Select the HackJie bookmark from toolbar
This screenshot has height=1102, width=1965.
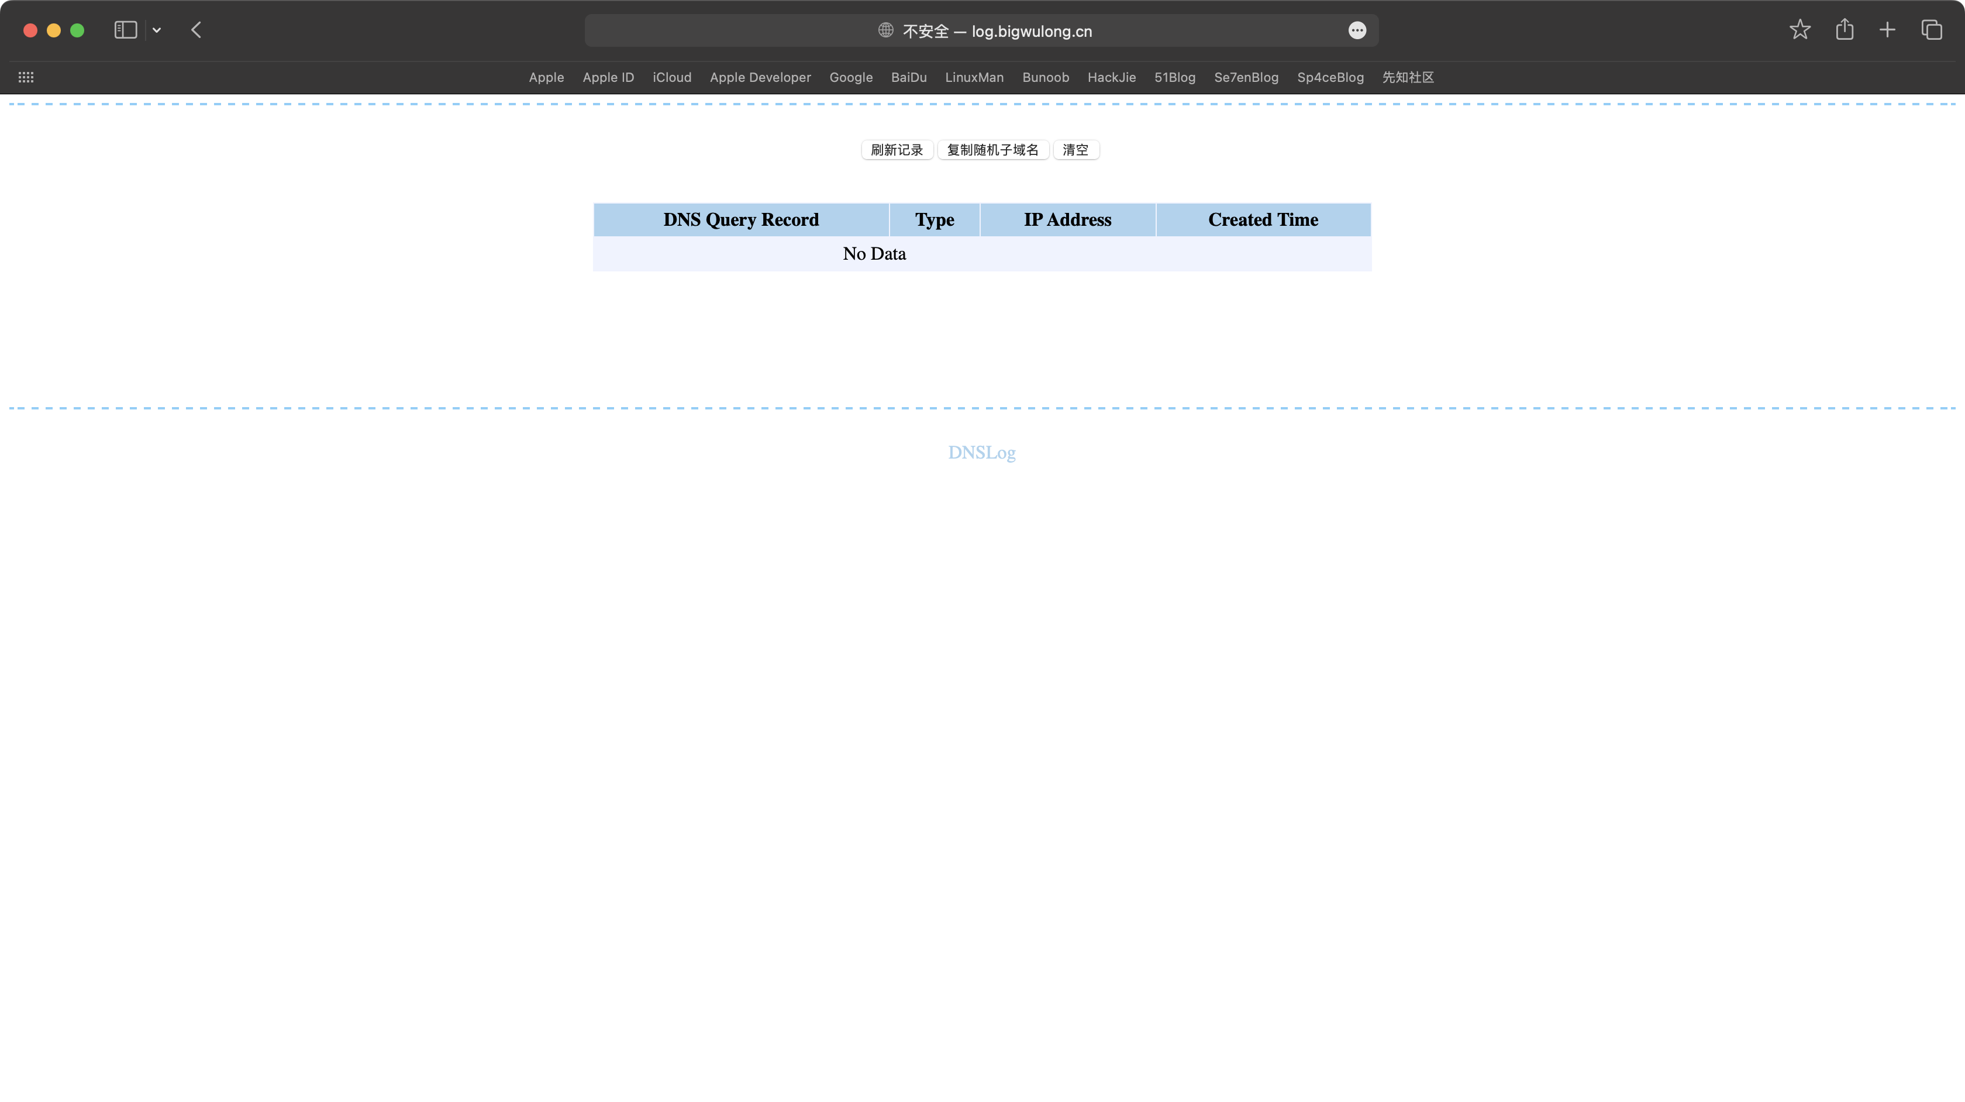click(1112, 77)
